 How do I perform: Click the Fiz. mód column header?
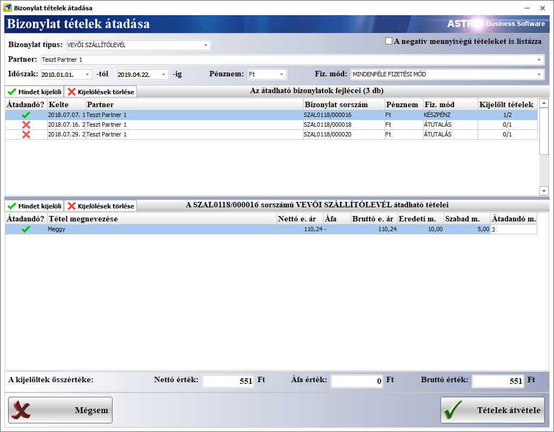coord(451,104)
